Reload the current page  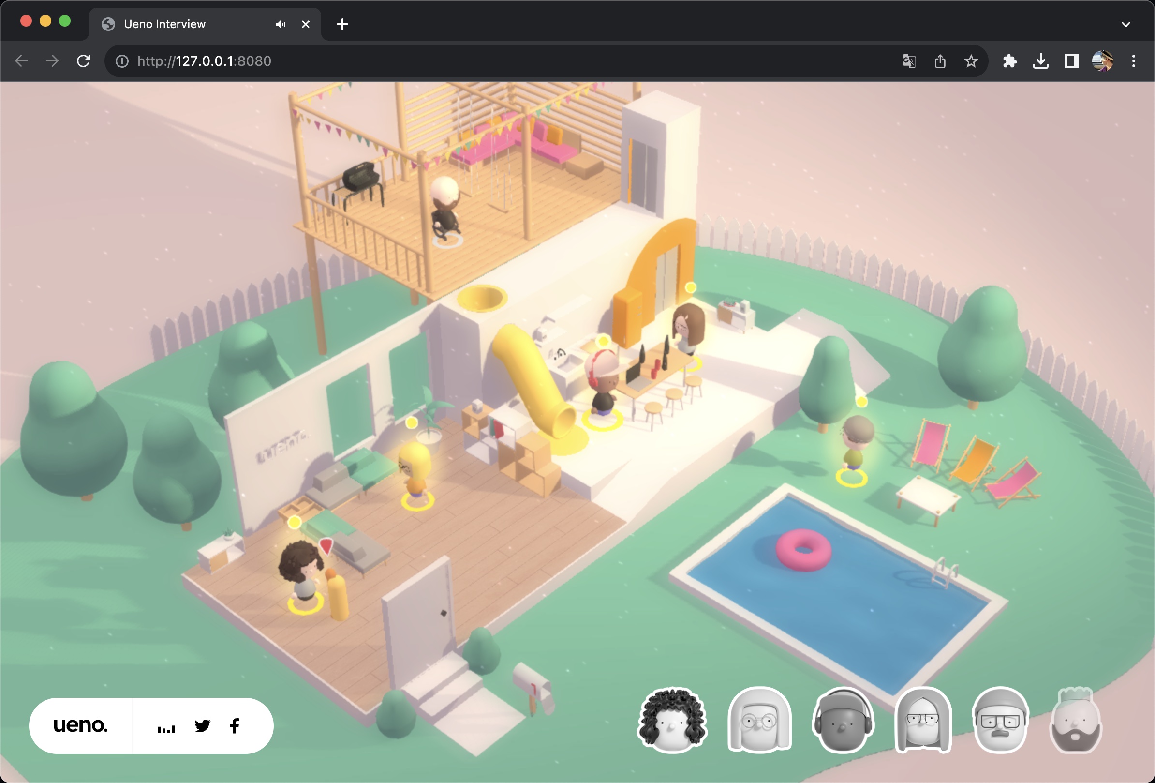(x=84, y=61)
